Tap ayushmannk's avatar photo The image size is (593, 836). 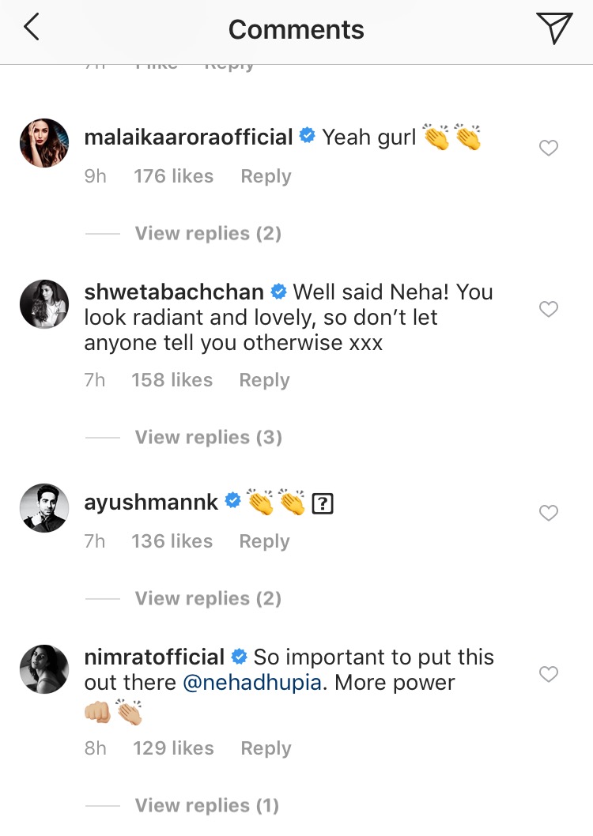coord(44,509)
